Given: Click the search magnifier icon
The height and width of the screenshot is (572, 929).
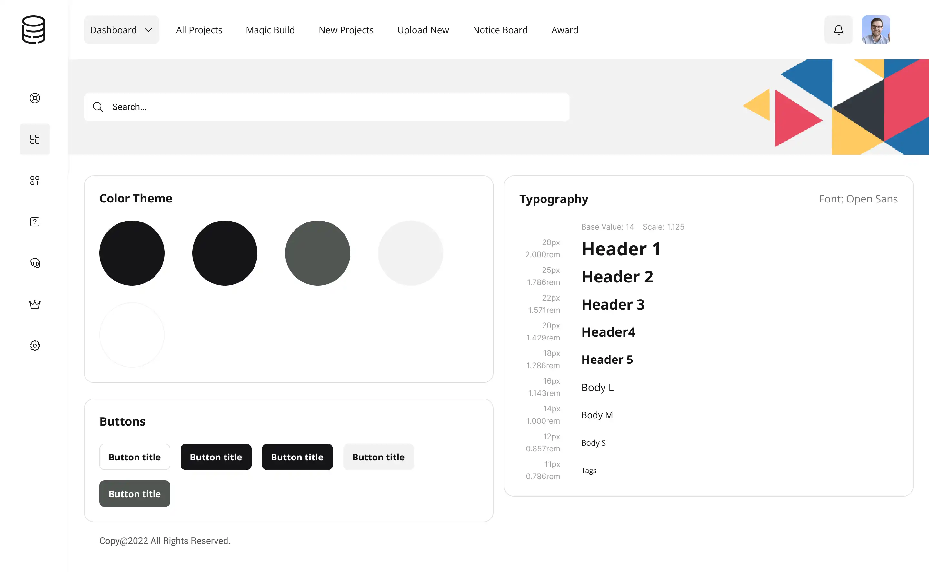Looking at the screenshot, I should (x=98, y=107).
